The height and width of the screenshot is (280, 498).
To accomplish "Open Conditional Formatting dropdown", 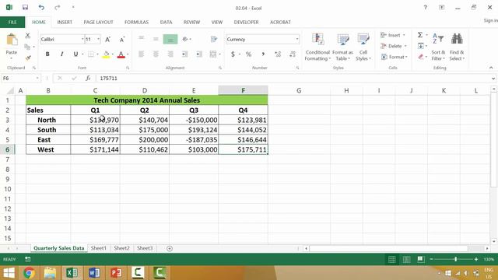I will [317, 47].
